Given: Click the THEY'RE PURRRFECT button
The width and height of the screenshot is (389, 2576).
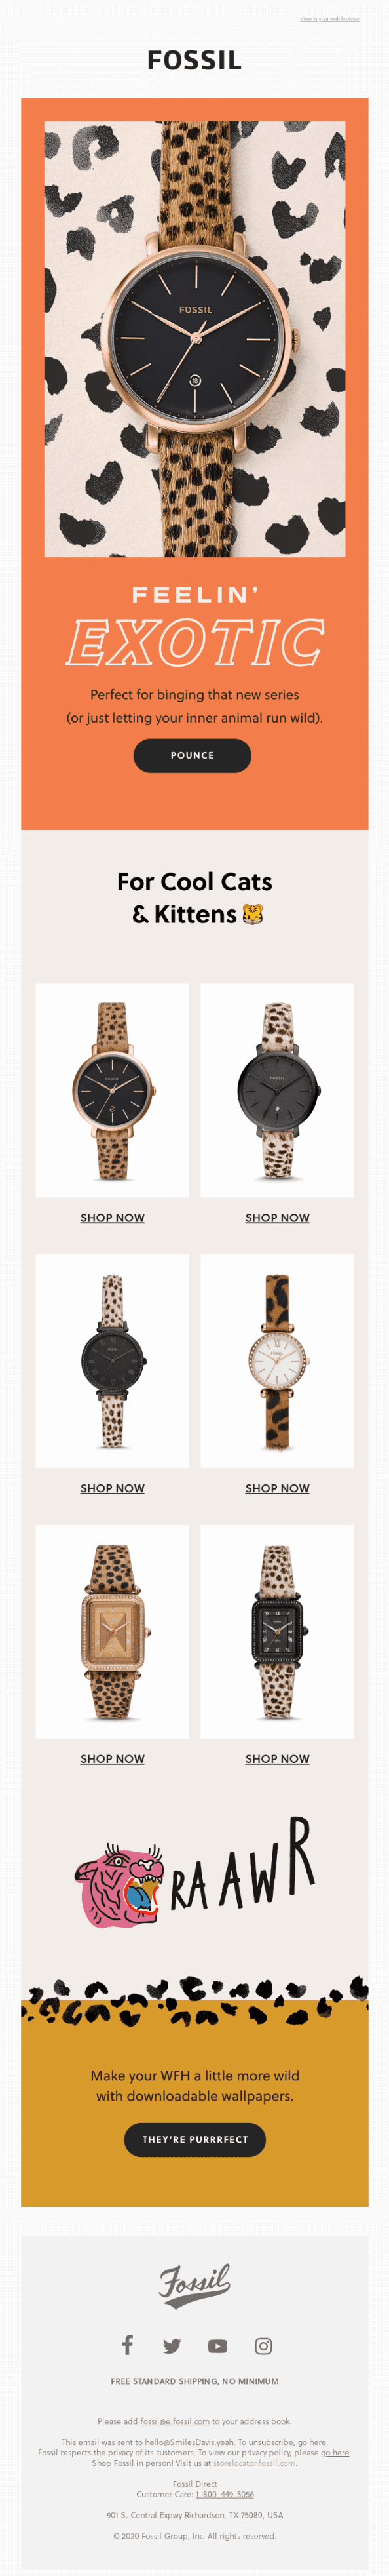Looking at the screenshot, I should click(x=195, y=2139).
